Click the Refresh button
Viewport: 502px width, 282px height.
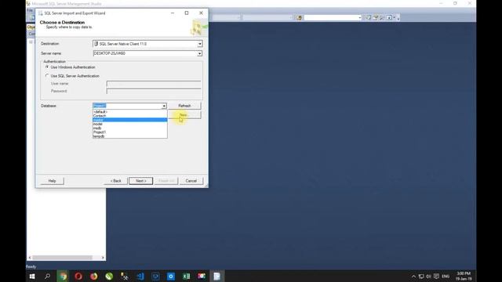(185, 106)
